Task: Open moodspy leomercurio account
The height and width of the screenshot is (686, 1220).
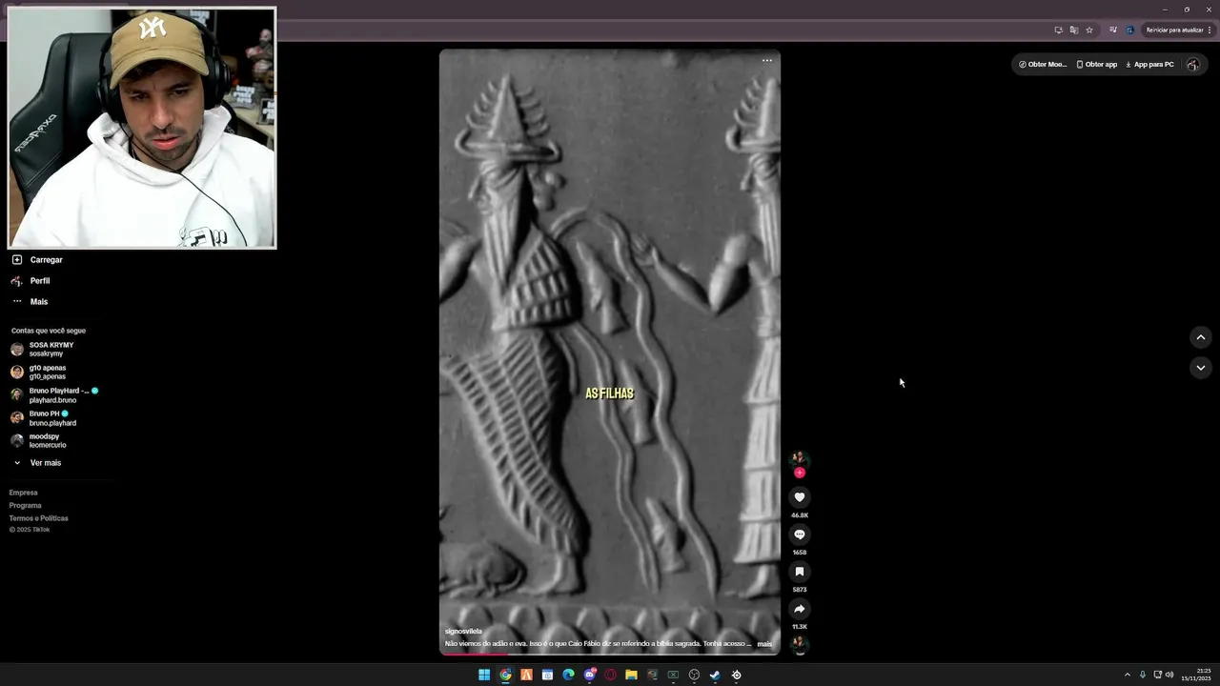Action: point(39,441)
